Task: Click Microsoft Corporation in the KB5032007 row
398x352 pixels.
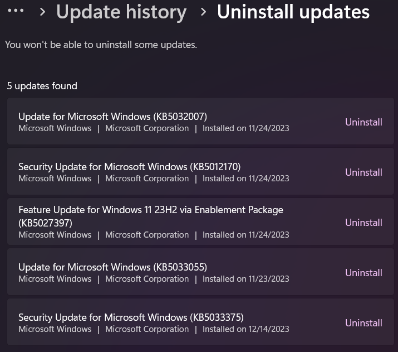Action: point(147,128)
